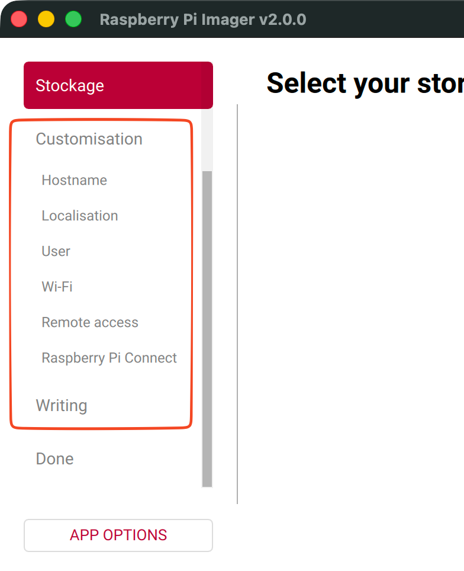Select the User sidebar entry
This screenshot has width=464, height=571.
point(56,251)
